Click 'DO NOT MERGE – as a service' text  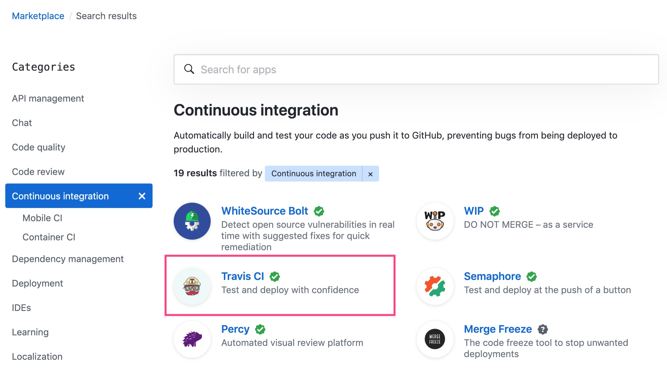(528, 225)
